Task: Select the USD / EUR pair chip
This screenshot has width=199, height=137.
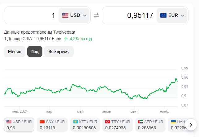Action: coord(19,125)
